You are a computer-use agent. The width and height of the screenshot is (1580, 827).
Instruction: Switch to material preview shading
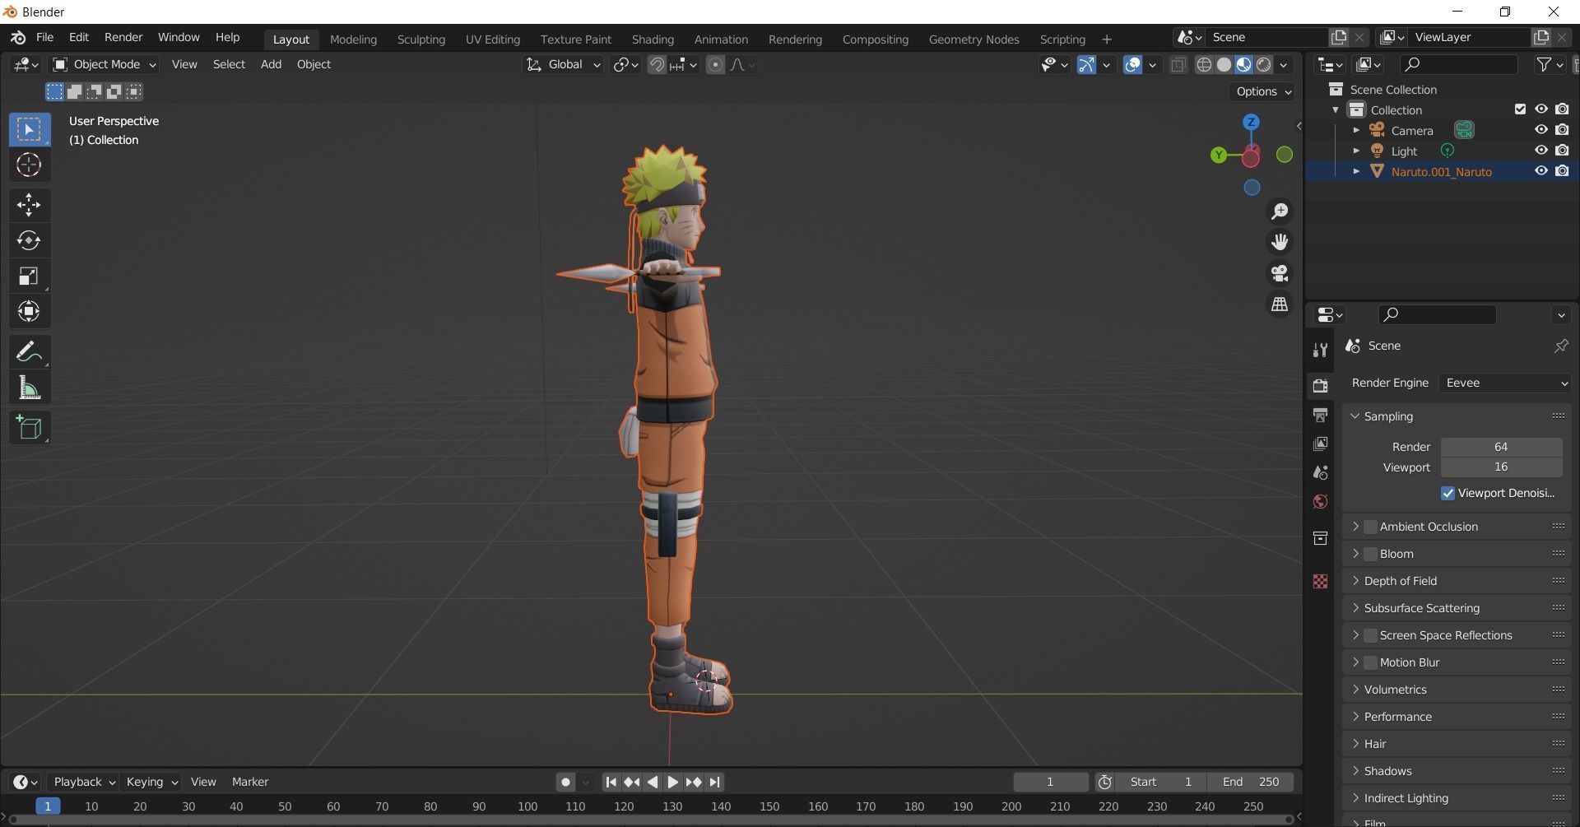(1243, 65)
